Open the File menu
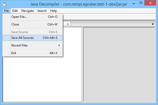This screenshot has height=105, width=158. pos(6,11)
